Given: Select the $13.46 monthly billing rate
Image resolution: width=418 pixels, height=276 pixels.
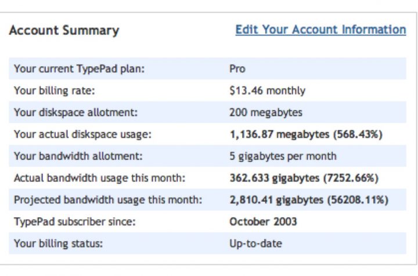Looking at the screenshot, I should (x=267, y=91).
